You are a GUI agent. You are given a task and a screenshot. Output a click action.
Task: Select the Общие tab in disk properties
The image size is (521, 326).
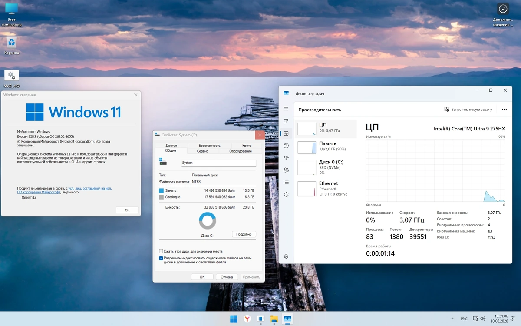[x=171, y=151]
